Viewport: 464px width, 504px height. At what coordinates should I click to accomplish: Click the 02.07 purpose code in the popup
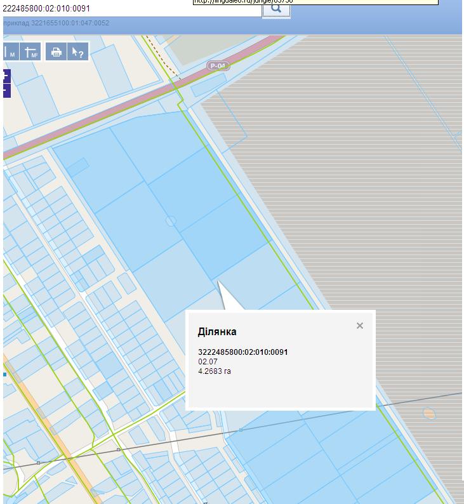pos(208,362)
